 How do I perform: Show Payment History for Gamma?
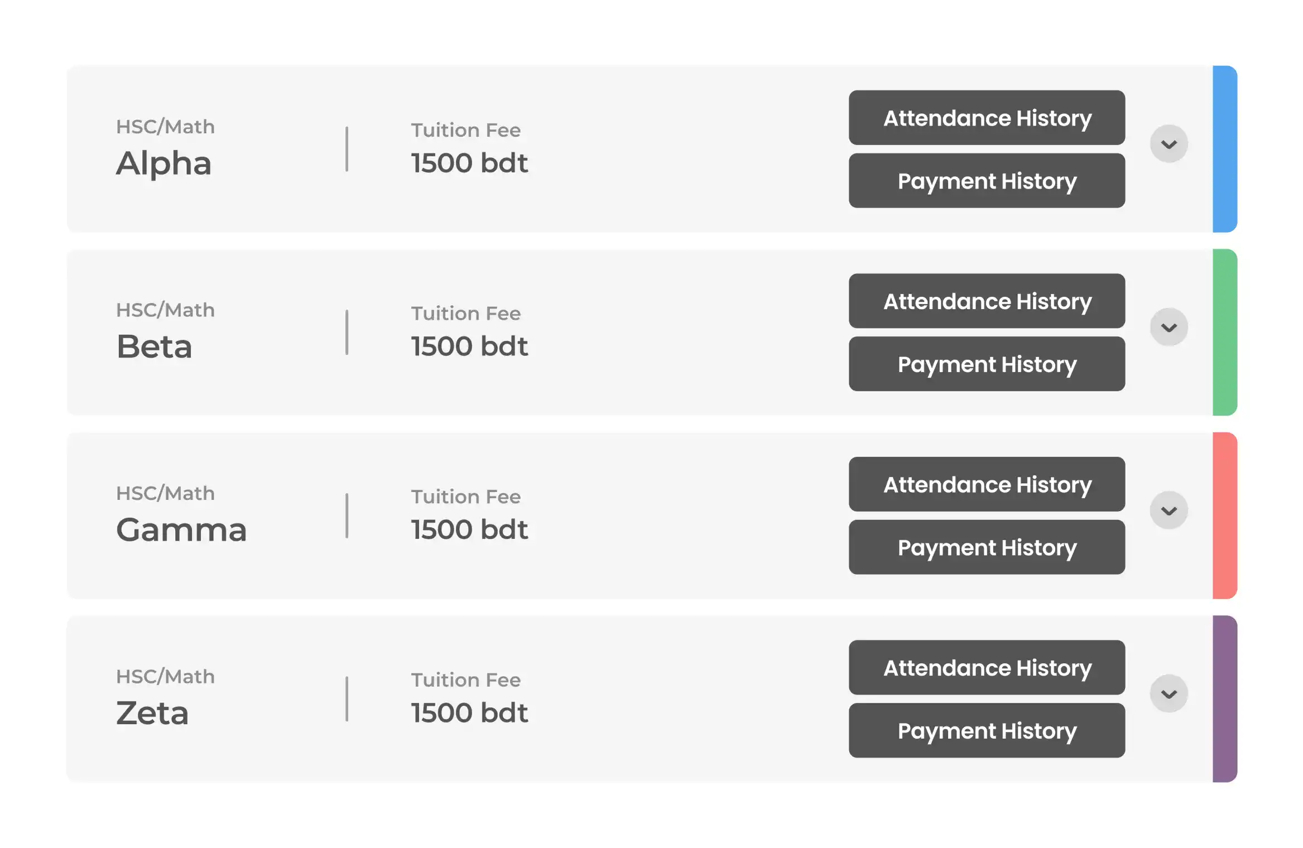[x=986, y=547]
